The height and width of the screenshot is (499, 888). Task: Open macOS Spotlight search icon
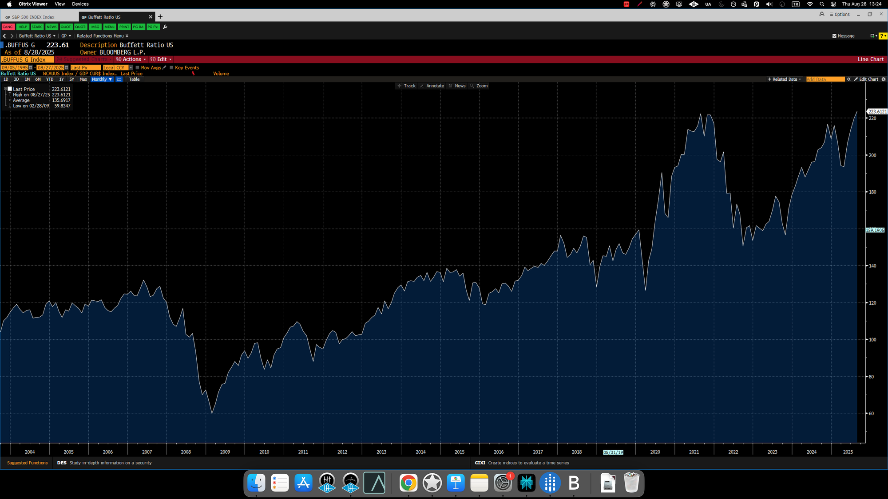coord(822,4)
